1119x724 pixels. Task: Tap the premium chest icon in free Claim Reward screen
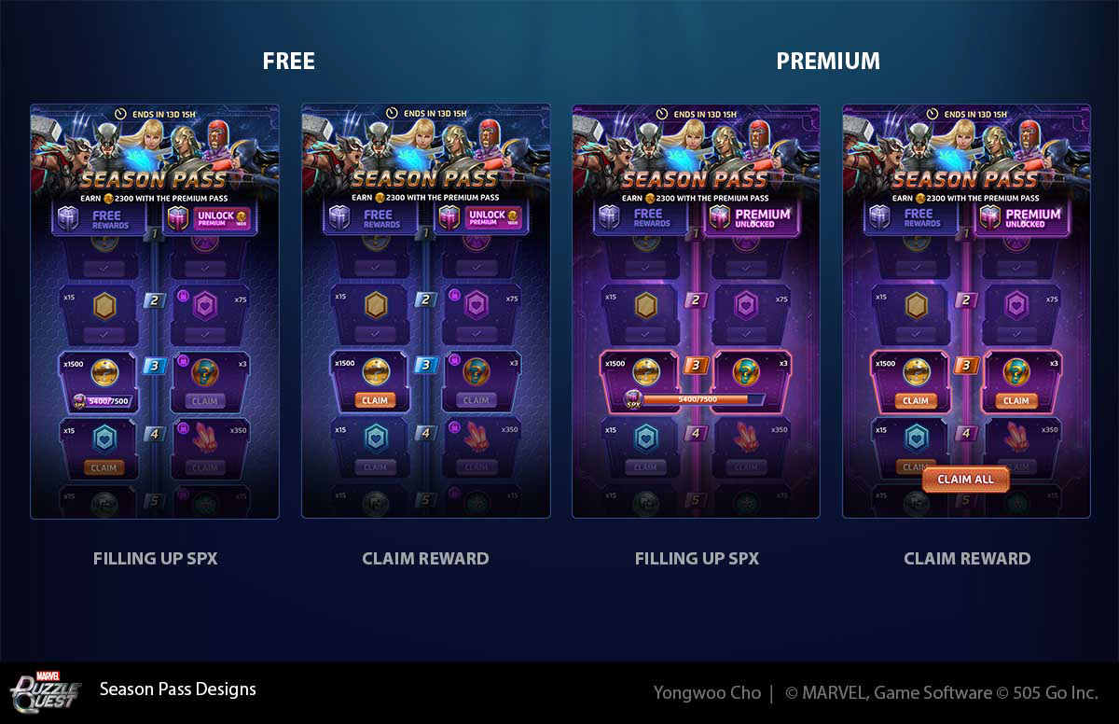(x=450, y=218)
